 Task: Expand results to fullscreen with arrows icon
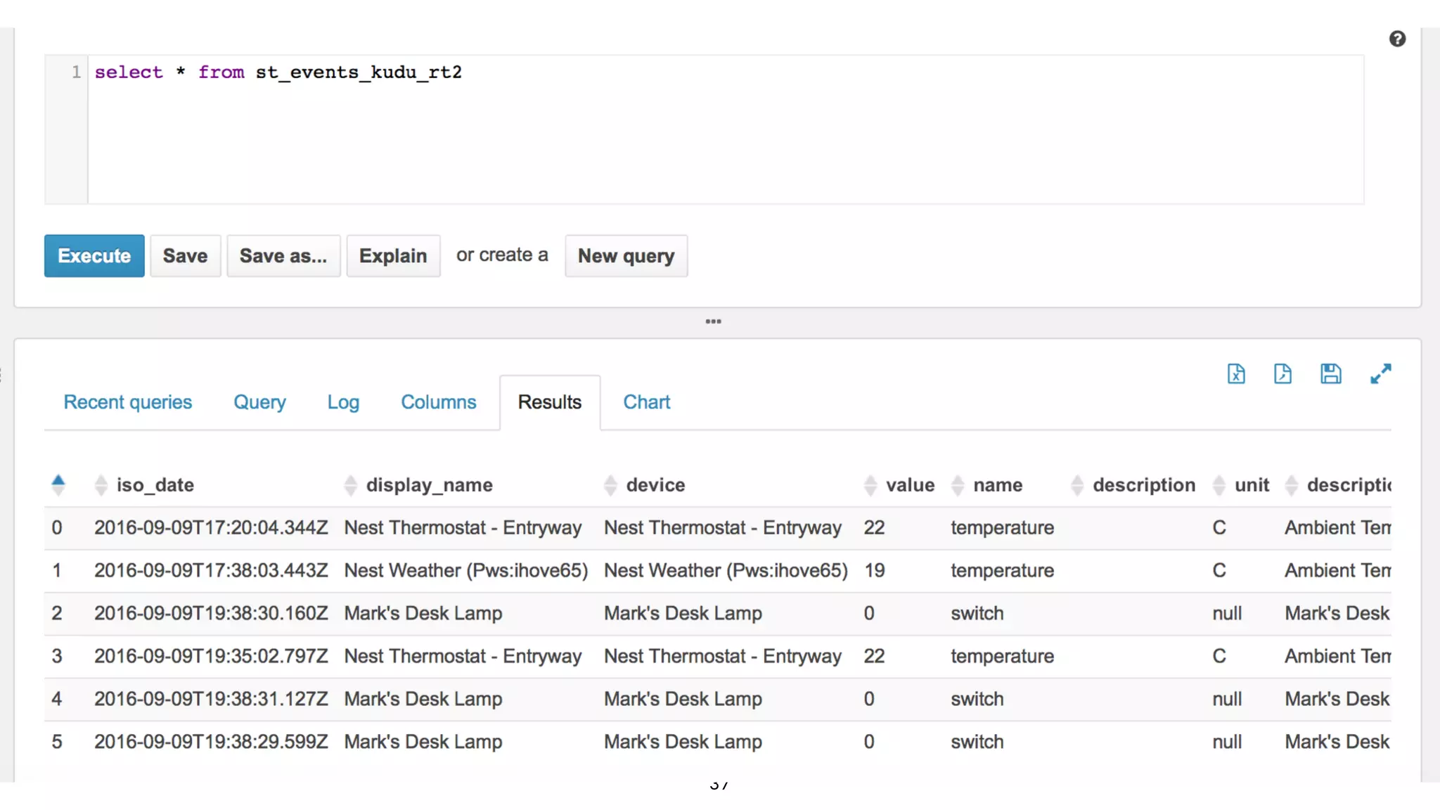click(x=1380, y=374)
